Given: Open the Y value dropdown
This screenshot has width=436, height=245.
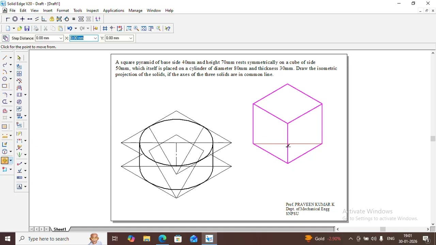Looking at the screenshot, I should click(131, 38).
